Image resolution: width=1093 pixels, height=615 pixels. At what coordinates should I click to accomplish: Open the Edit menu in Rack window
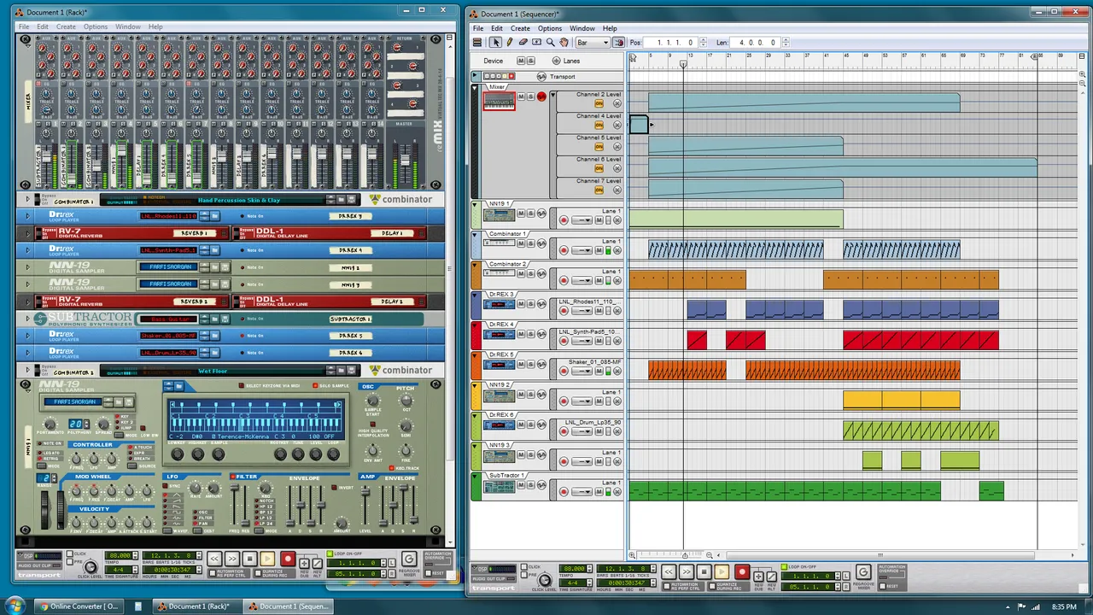coord(43,26)
